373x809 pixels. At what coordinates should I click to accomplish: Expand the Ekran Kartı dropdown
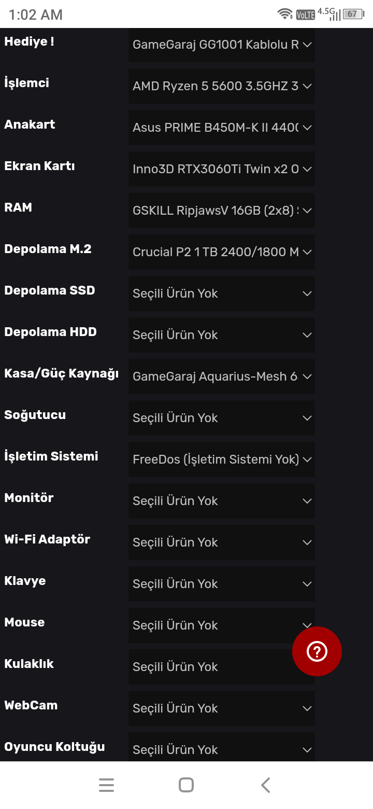(x=222, y=169)
